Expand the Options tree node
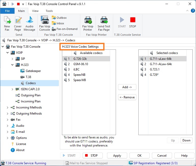The image size is (196, 166). coord(7,138)
